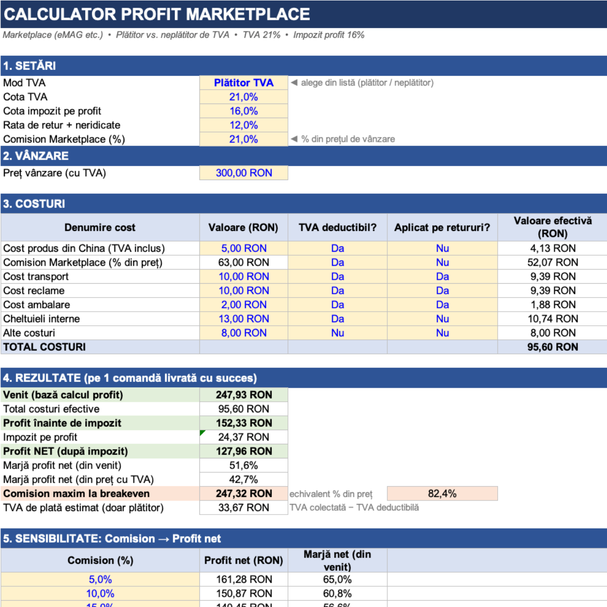
Task: Select the 'TVA deductibil?' header cell
Action: (x=337, y=228)
